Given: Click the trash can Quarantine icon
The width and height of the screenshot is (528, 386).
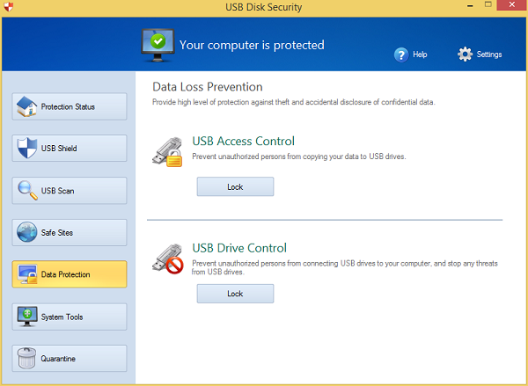Looking at the screenshot, I should (26, 359).
